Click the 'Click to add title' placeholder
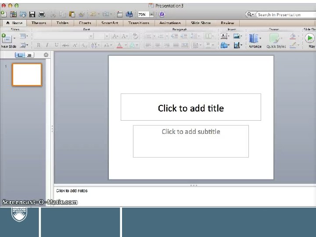316x237 pixels. click(x=190, y=107)
